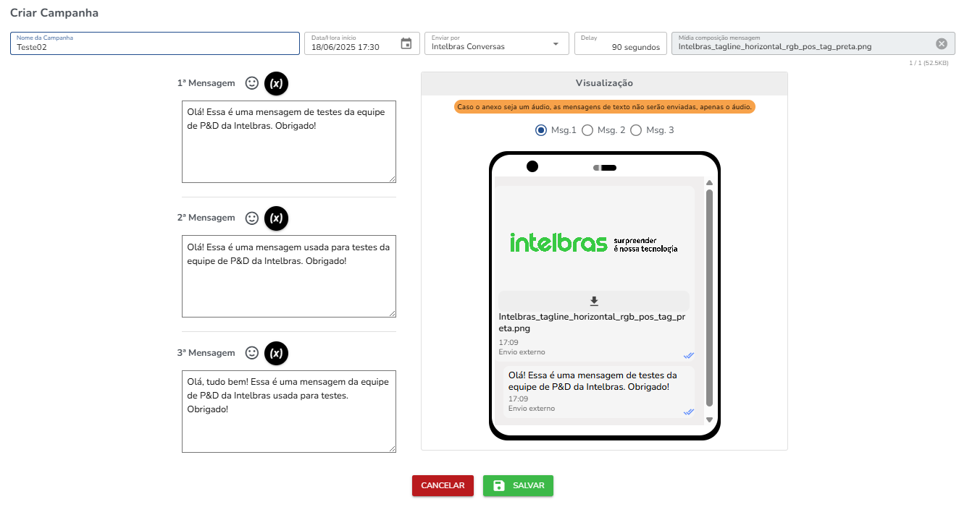Click the read receipt checkmarks on text message
Screen dimensions: 967x507
689,412
